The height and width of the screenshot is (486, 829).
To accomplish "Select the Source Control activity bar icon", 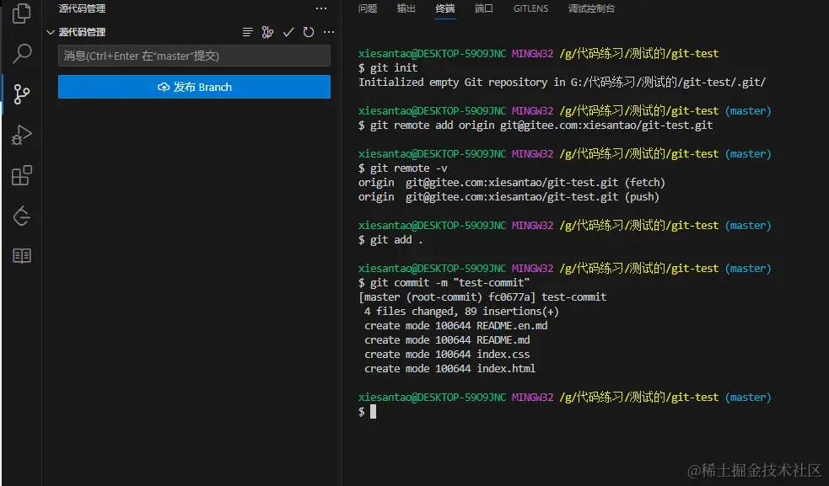I will 22,93.
